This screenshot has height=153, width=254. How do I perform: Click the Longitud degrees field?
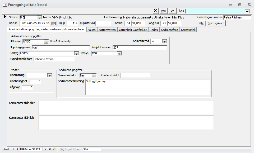(164, 23)
